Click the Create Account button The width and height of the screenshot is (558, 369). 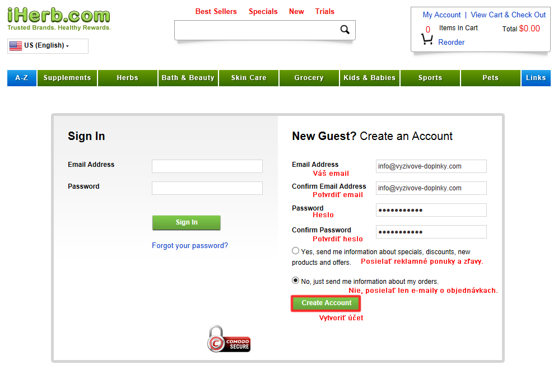pyautogui.click(x=326, y=303)
